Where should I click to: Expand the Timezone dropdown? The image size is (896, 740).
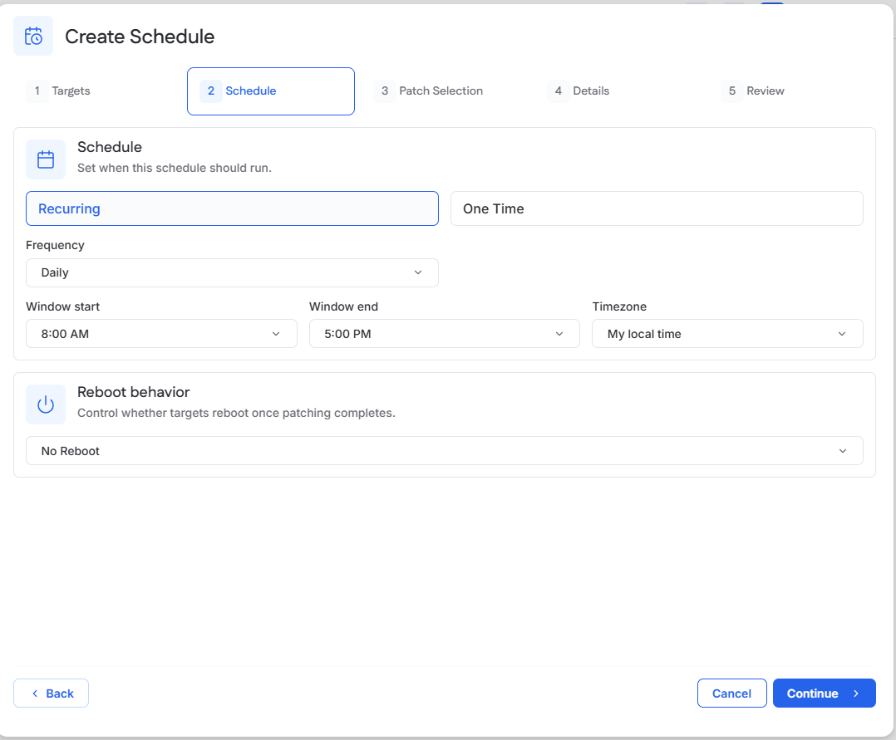coord(727,334)
